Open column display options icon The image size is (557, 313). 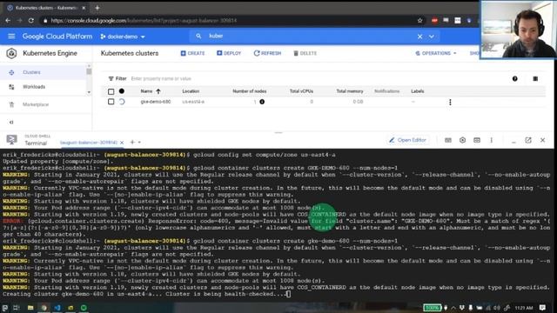point(535,79)
